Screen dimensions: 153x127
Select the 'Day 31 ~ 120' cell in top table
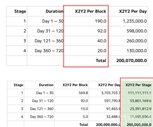46,31
